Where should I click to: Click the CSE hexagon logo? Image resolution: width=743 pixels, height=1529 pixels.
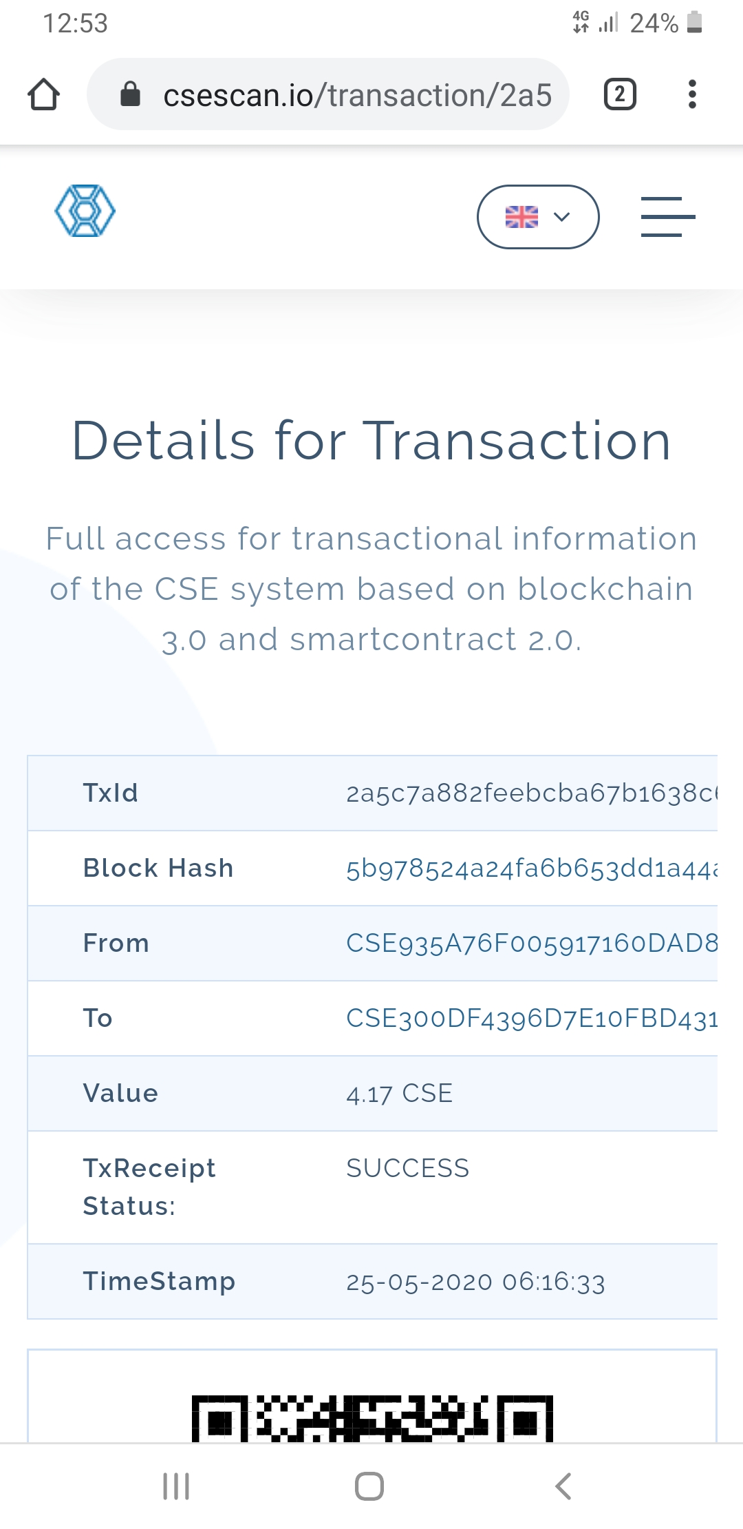point(85,211)
